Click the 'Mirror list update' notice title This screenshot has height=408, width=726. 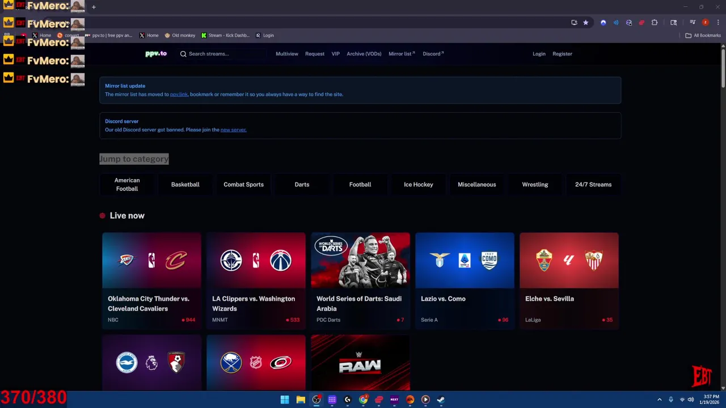[125, 86]
